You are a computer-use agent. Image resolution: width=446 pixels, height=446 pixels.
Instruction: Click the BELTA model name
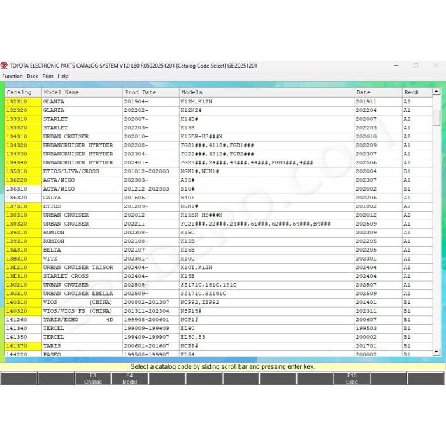tap(52, 250)
